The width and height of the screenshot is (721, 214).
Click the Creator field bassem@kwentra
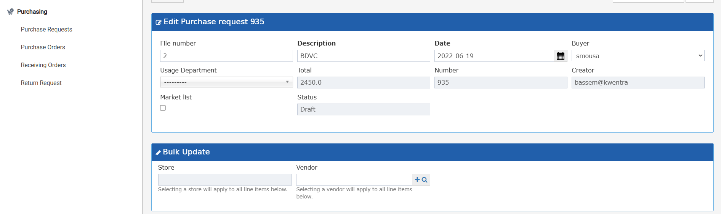[x=638, y=82]
